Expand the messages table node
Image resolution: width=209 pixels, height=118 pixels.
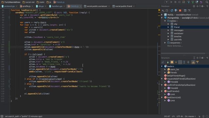(169, 30)
